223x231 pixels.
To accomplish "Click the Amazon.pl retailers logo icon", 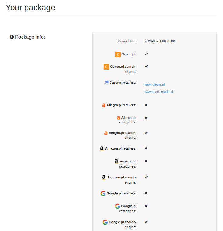I will pyautogui.click(x=102, y=149).
